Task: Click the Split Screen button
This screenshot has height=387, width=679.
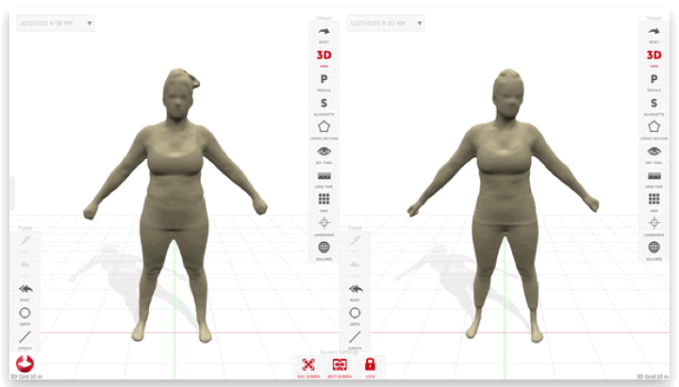Action: point(339,364)
